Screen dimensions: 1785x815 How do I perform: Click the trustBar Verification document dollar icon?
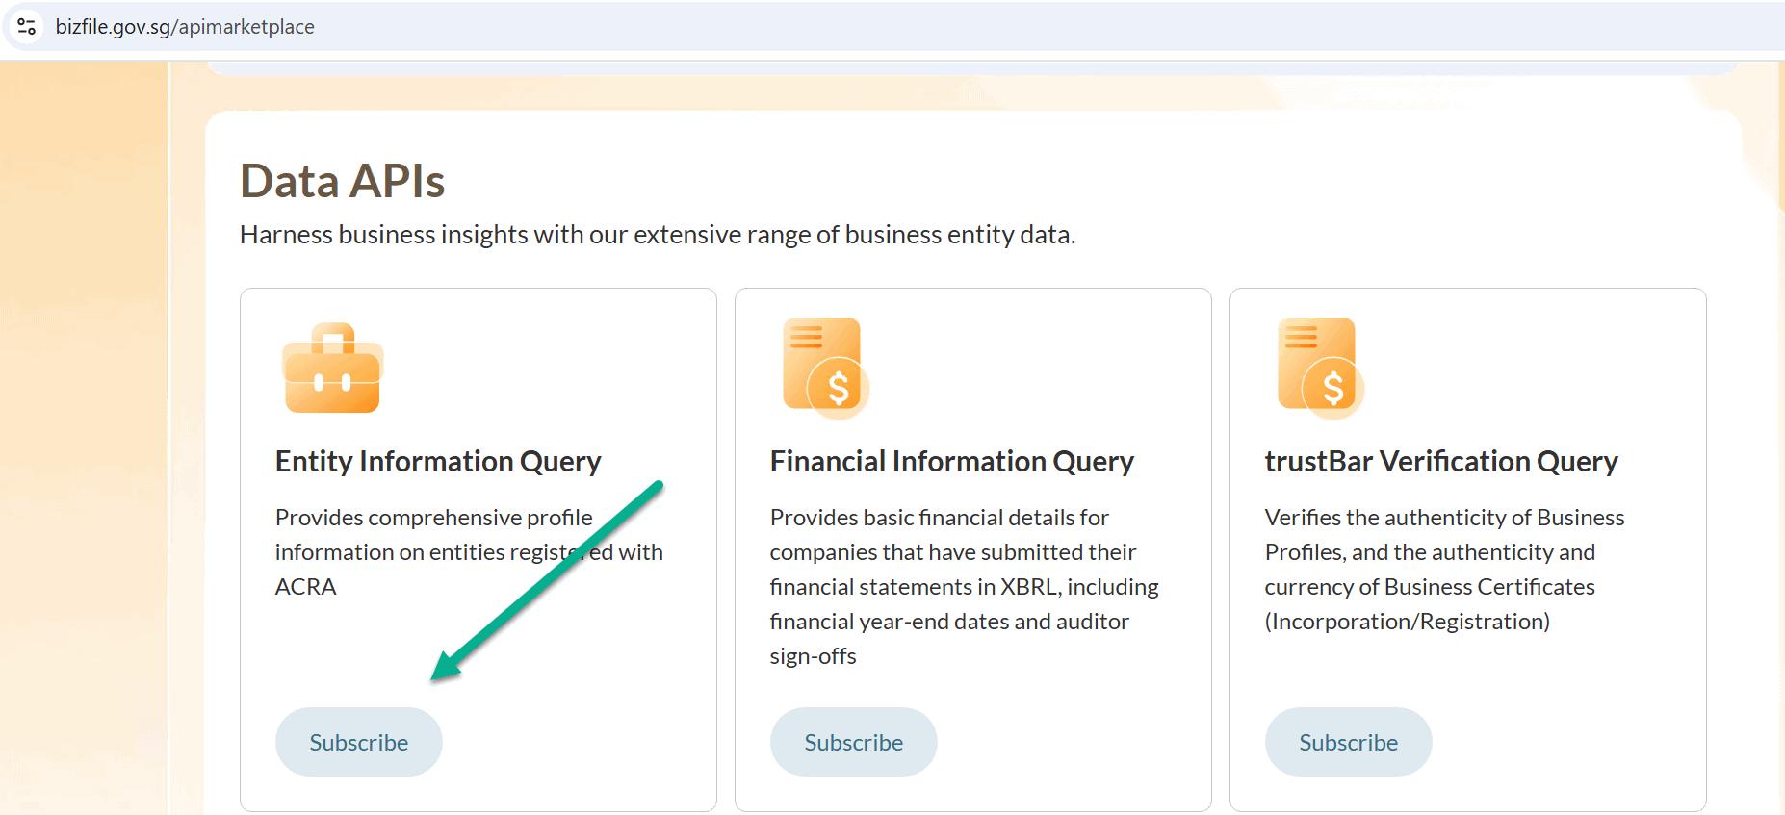click(x=1321, y=369)
